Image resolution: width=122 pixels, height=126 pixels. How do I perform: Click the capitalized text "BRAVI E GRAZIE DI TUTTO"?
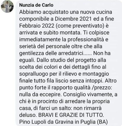coord(71,115)
